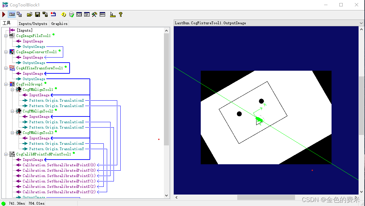Select Calibration.SetUncalibratedPointY(2) terminal
This screenshot has width=365, height=206.
[x=59, y=192]
